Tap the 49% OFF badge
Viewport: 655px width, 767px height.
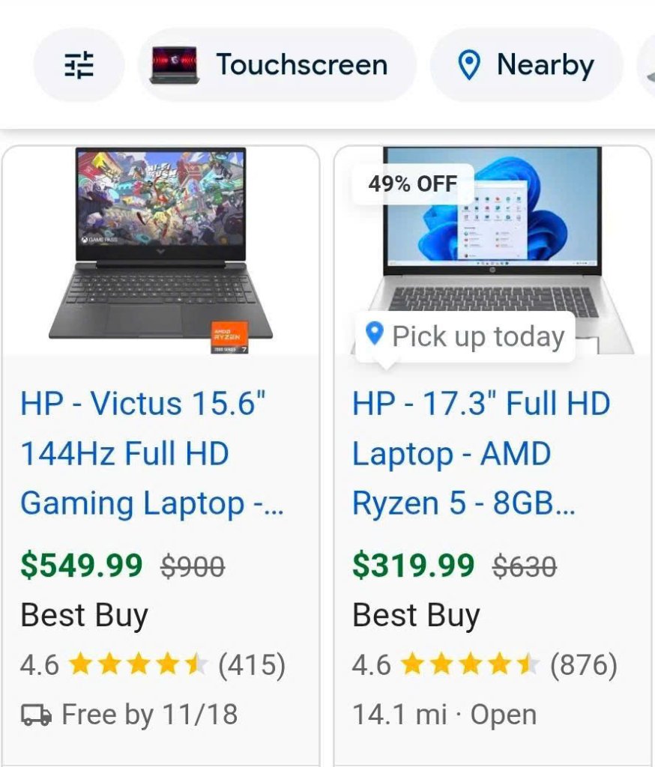[413, 184]
